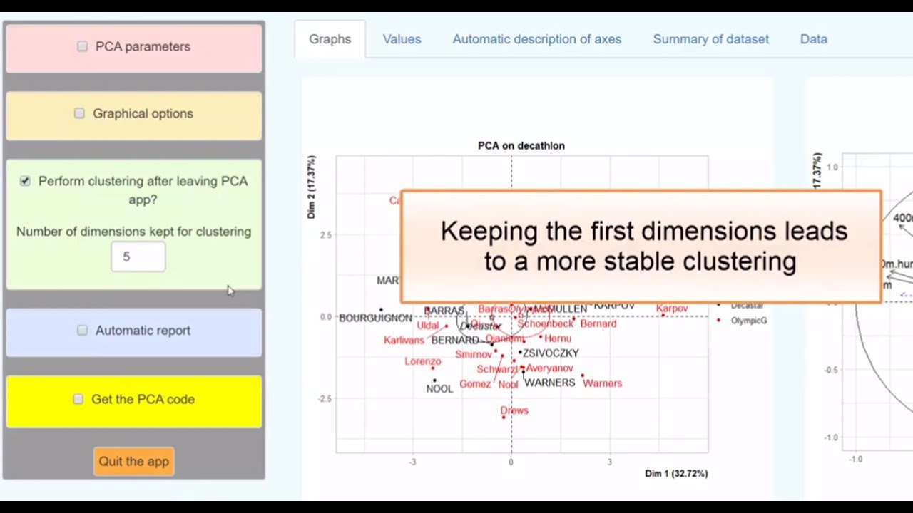Viewport: 913px width, 513px height.
Task: Uncheck Perform clustering after leaving PCA app
Action: coord(25,181)
